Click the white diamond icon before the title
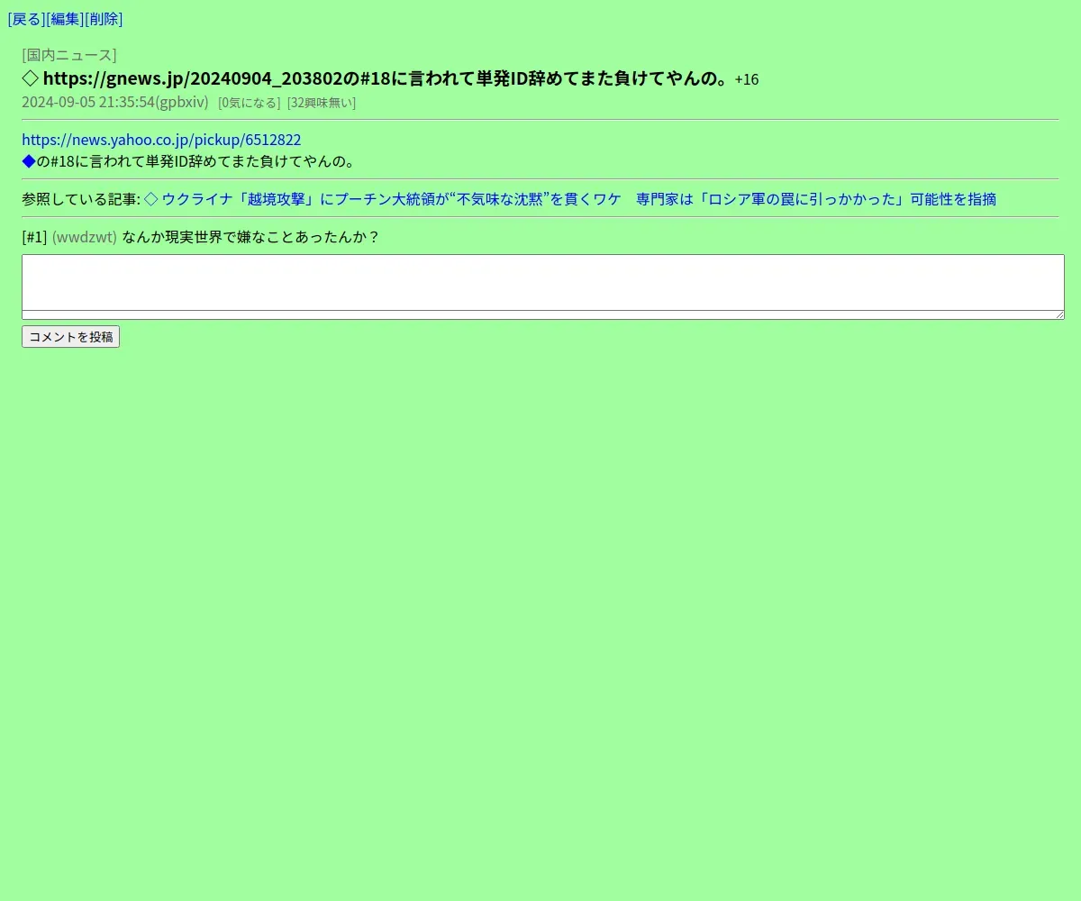 pyautogui.click(x=30, y=78)
